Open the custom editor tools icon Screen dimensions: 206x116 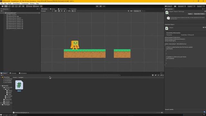[23, 6]
